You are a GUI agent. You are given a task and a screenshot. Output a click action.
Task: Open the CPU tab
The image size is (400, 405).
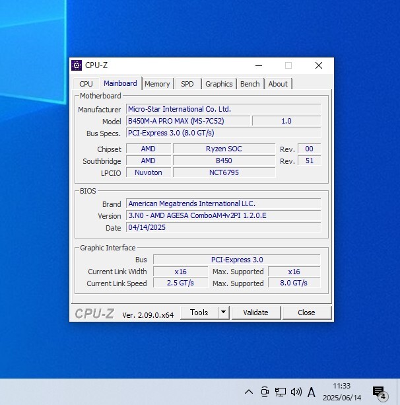(x=86, y=84)
